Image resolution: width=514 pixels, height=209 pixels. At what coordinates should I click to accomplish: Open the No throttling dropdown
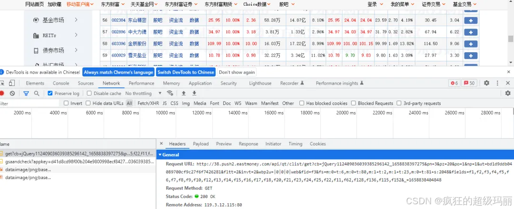click(144, 93)
